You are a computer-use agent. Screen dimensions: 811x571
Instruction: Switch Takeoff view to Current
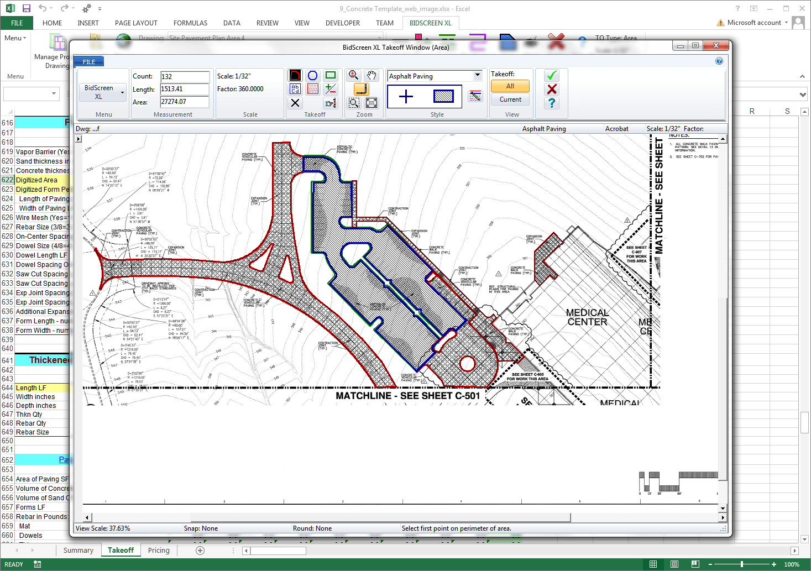(510, 99)
